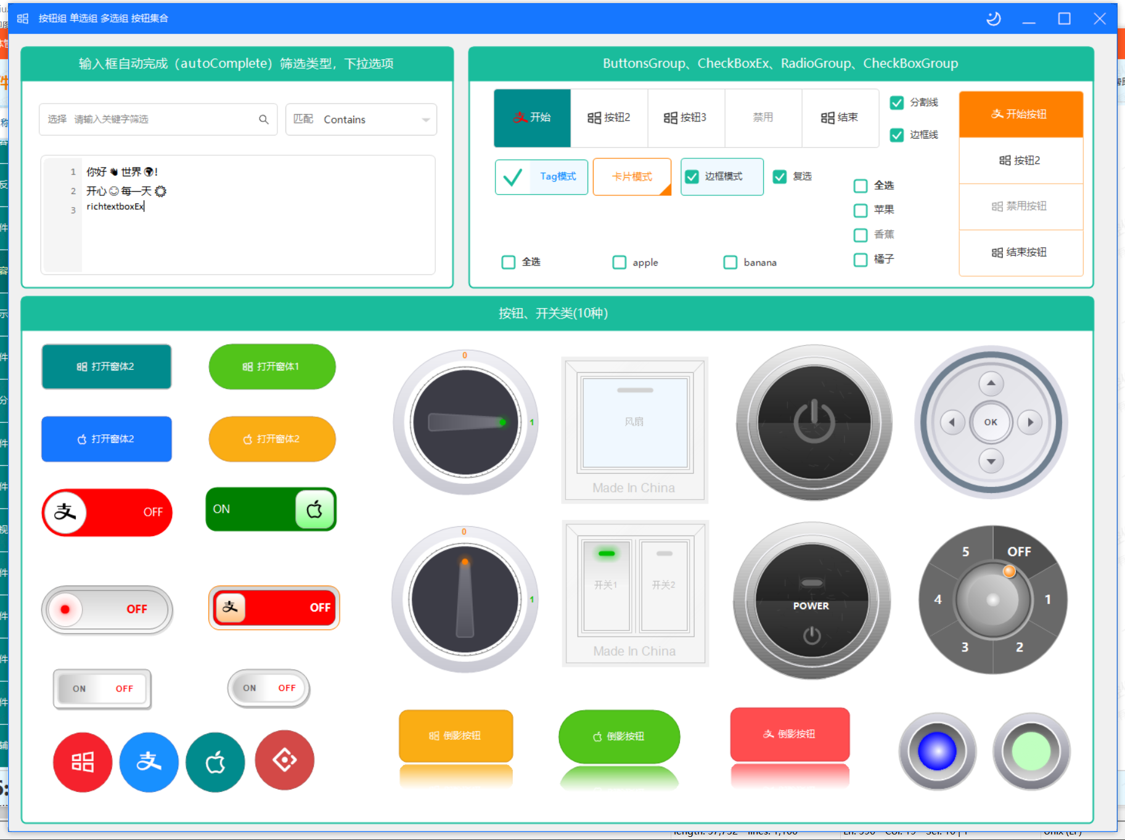The width and height of the screenshot is (1125, 840).
Task: Click the window grid icon in title bar
Action: pyautogui.click(x=23, y=18)
